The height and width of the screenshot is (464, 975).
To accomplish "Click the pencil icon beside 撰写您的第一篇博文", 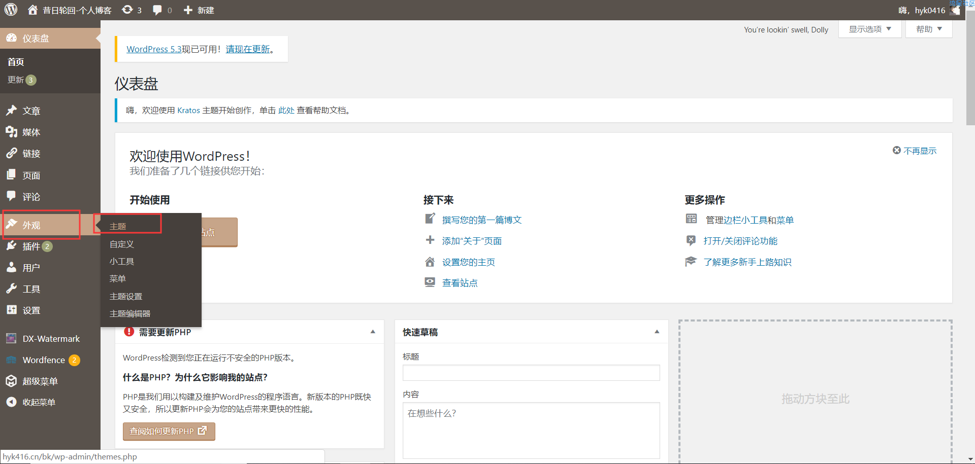I will pyautogui.click(x=430, y=219).
